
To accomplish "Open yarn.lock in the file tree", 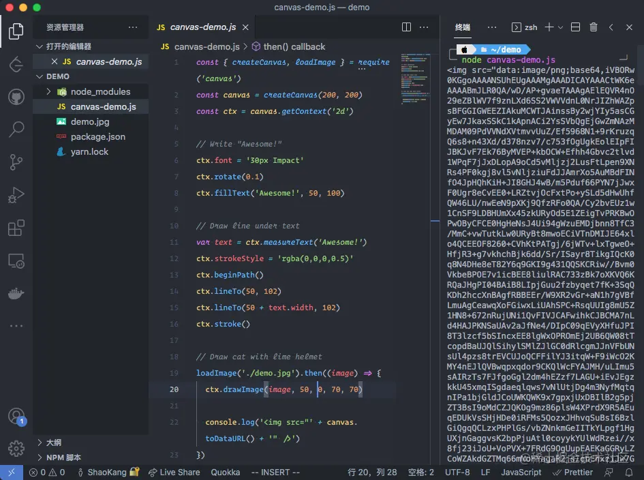I will click(x=91, y=151).
